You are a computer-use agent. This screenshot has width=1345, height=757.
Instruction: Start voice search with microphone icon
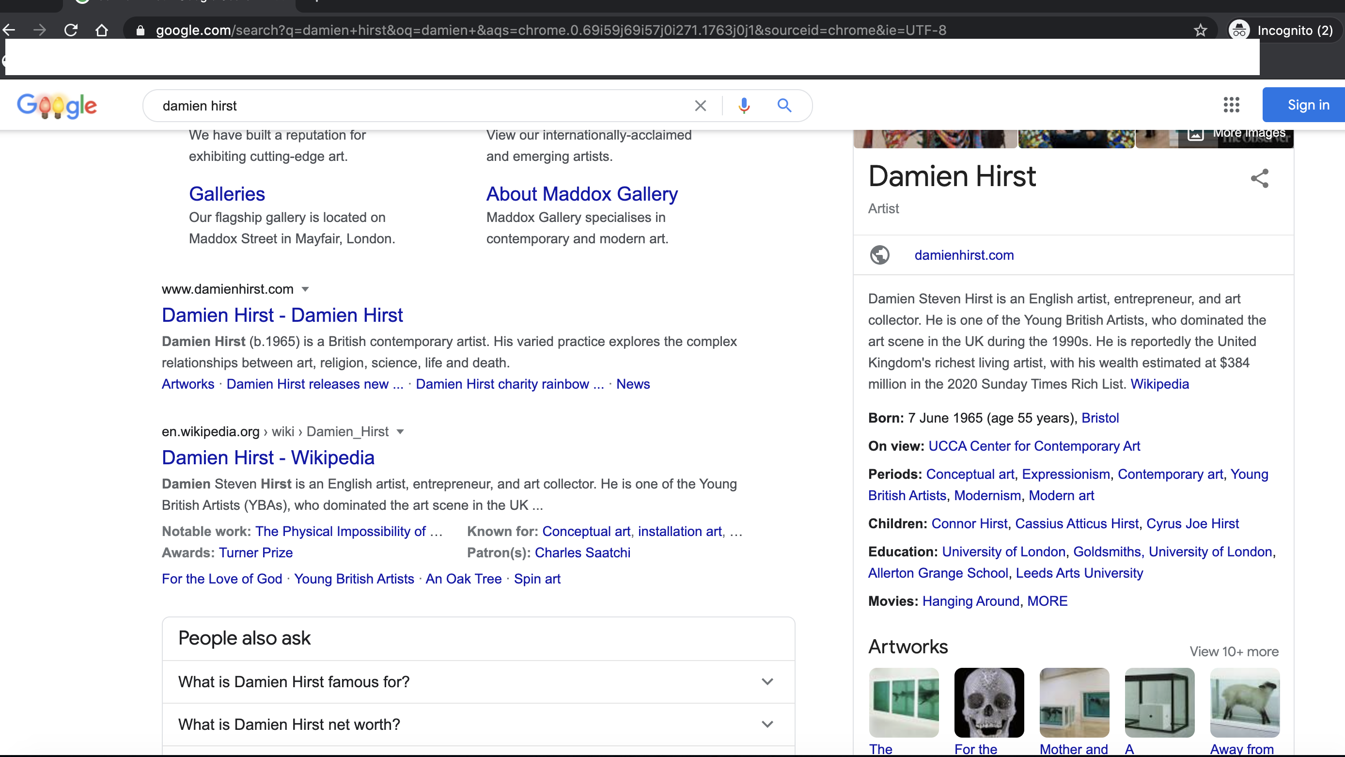coord(744,106)
